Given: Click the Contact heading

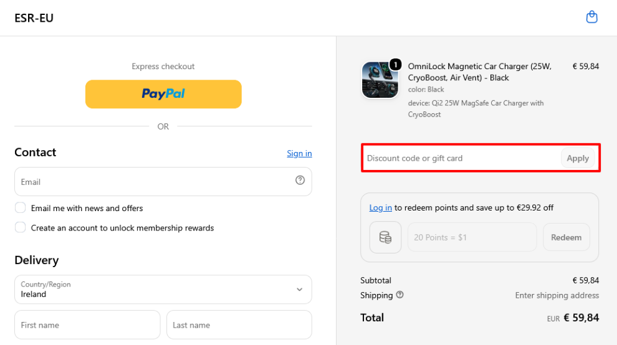Looking at the screenshot, I should click(x=36, y=152).
